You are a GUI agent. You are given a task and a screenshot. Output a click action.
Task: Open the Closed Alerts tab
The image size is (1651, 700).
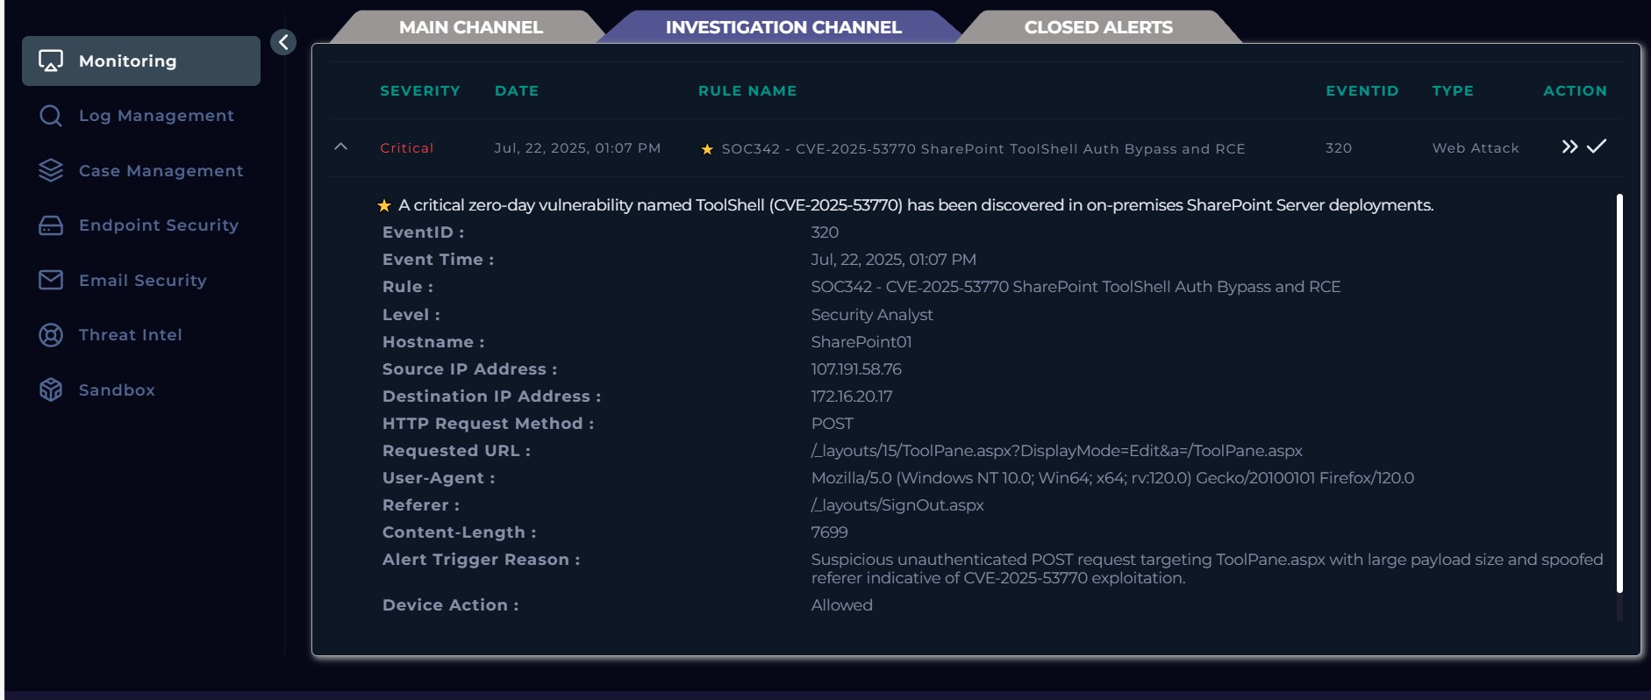click(x=1098, y=27)
